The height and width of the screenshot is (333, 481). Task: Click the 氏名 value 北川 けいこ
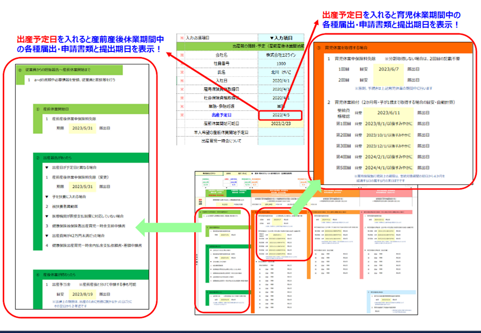click(281, 72)
